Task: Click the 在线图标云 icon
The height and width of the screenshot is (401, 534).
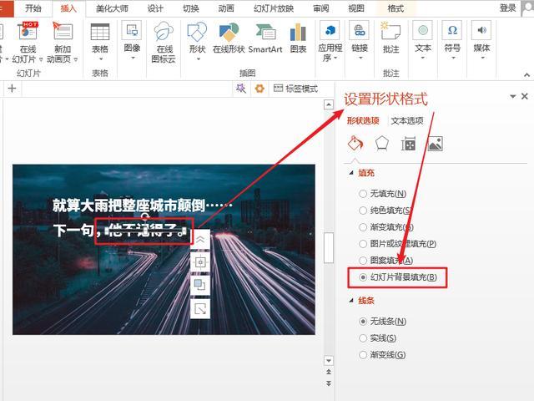Action: point(164,42)
